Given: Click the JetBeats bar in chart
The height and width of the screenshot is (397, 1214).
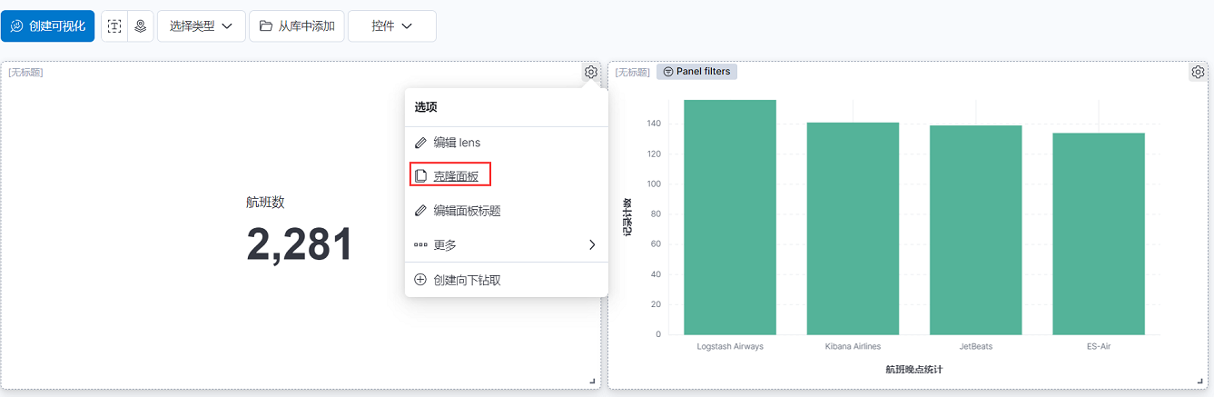Looking at the screenshot, I should tap(976, 230).
